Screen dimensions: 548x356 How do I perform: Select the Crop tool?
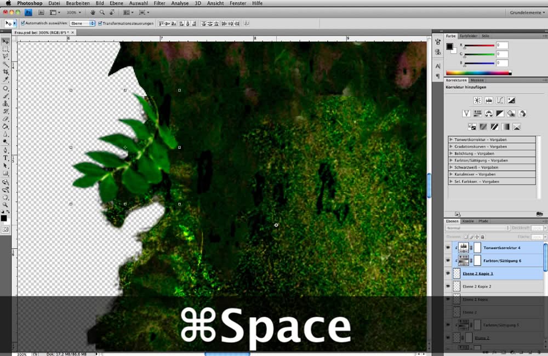click(x=5, y=72)
